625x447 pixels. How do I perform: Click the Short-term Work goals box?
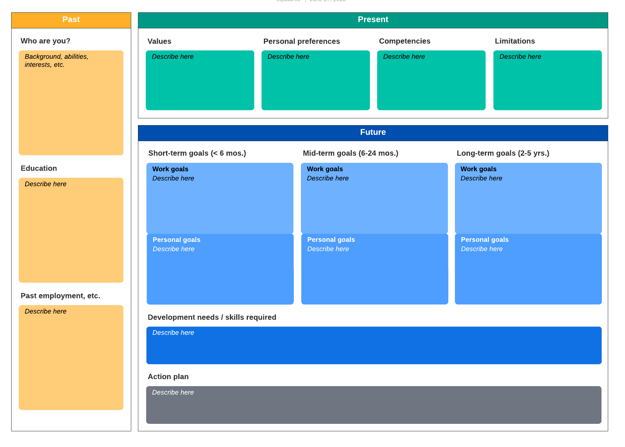click(220, 198)
